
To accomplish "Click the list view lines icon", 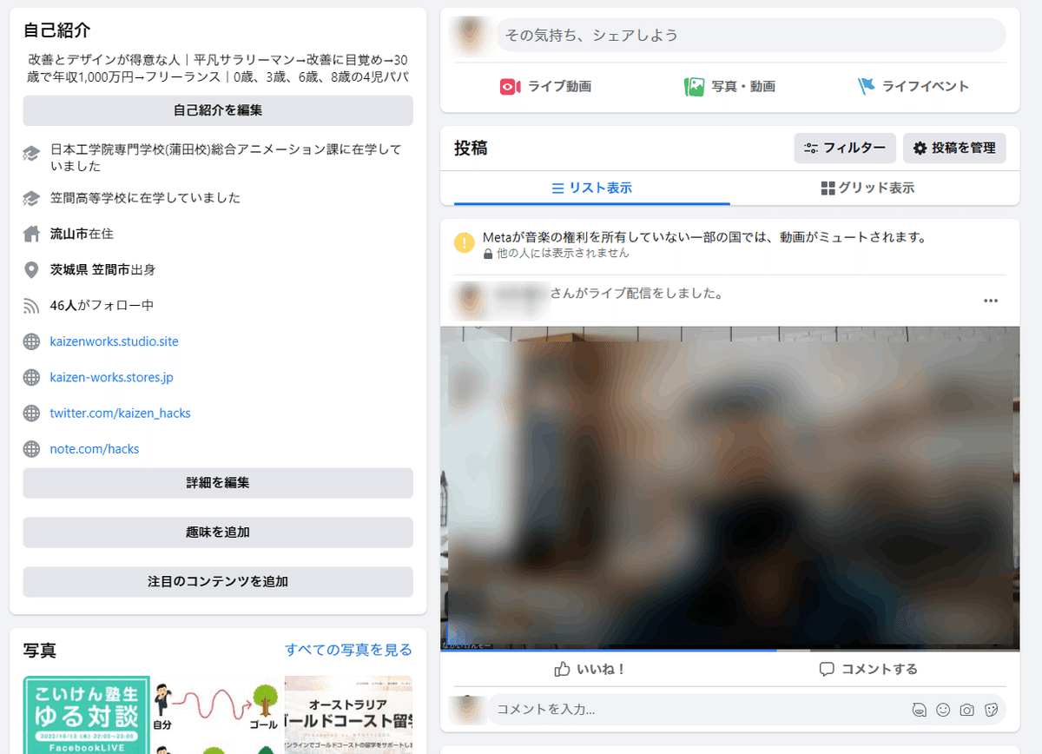I will pyautogui.click(x=558, y=188).
